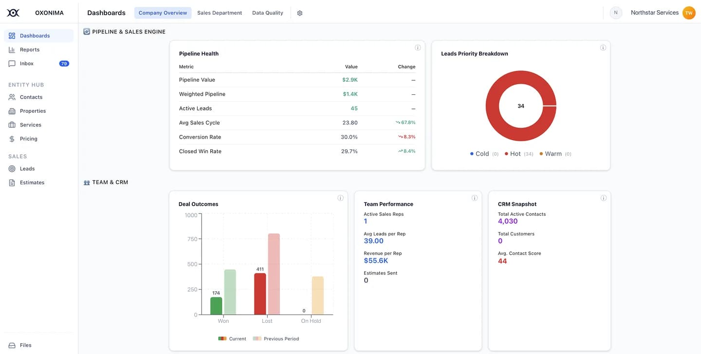Click the Estimates document icon
Screen dimensions: 701x354
12,182
